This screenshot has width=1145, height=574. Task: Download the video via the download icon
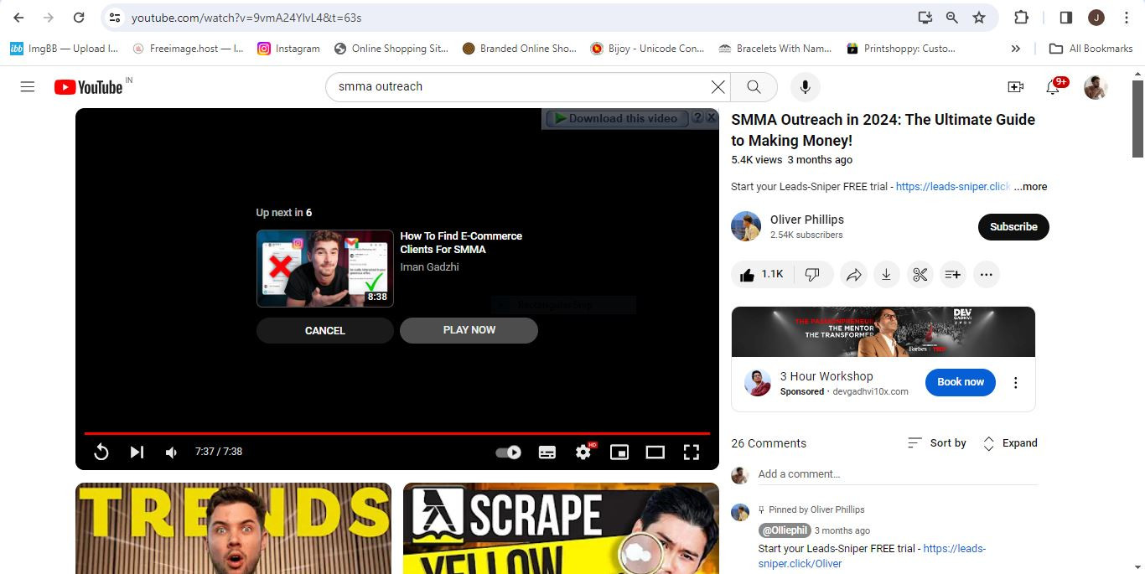[886, 275]
